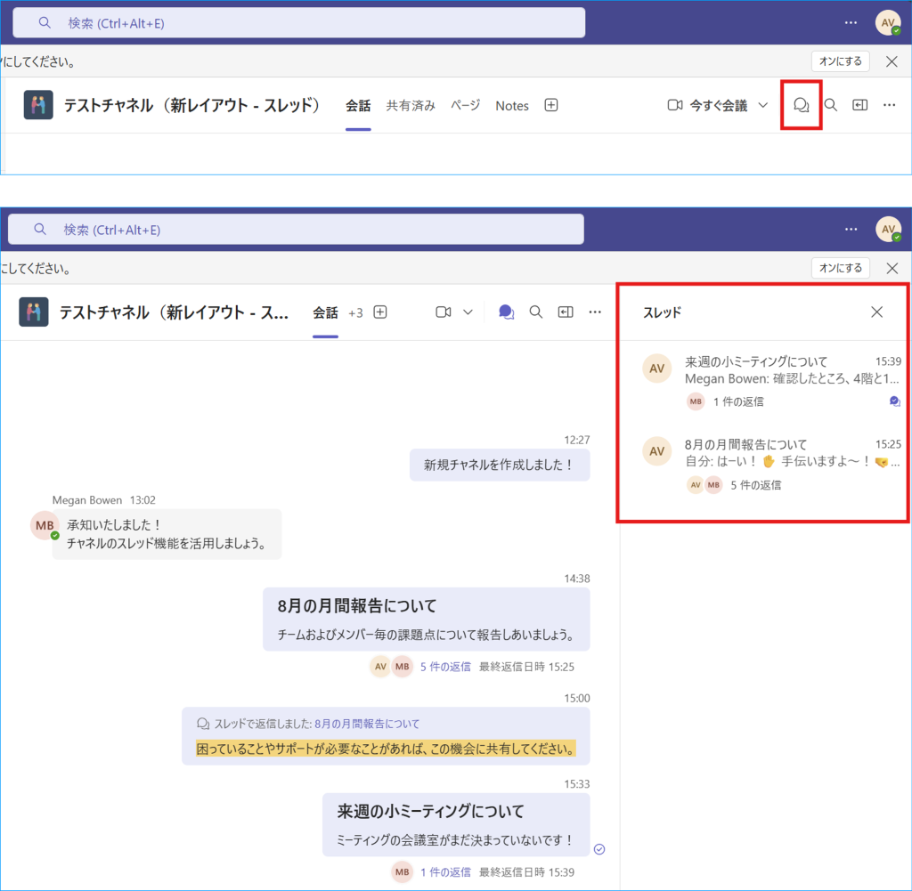Screen dimensions: 912x891
Task: Click Megan Bowen's 承知いたしました message
Action: tap(167, 534)
